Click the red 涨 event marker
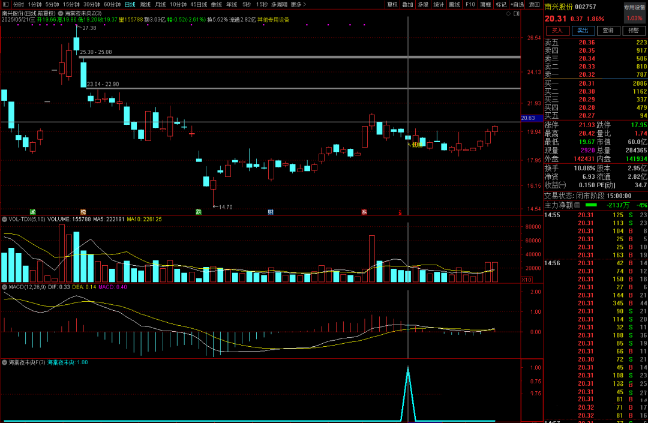The height and width of the screenshot is (423, 648). click(x=364, y=212)
